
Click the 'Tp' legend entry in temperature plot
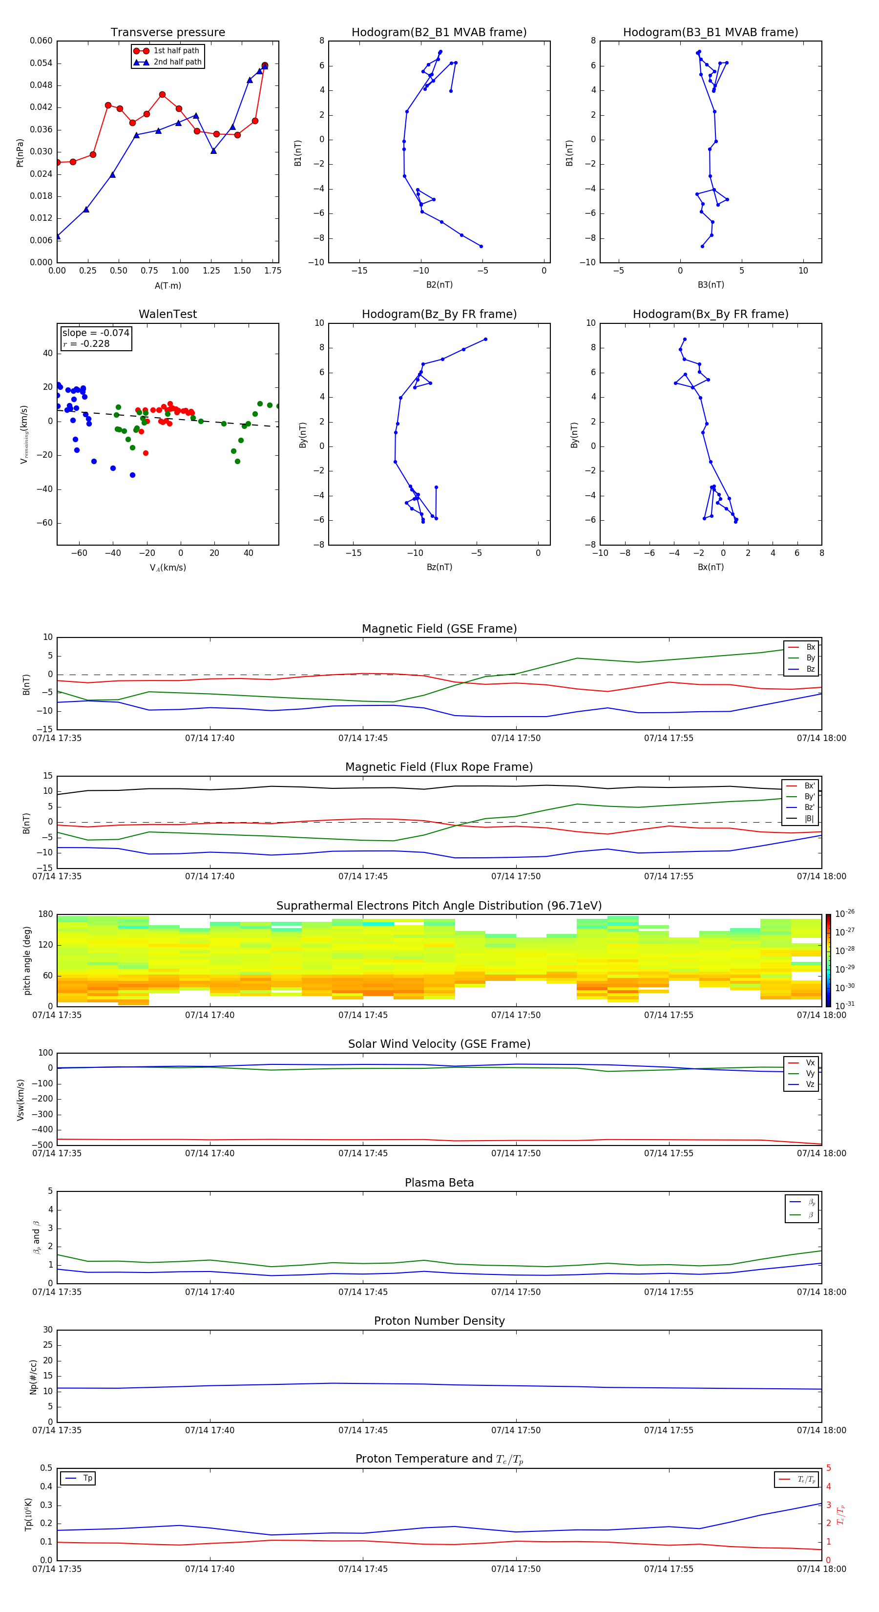point(78,1479)
